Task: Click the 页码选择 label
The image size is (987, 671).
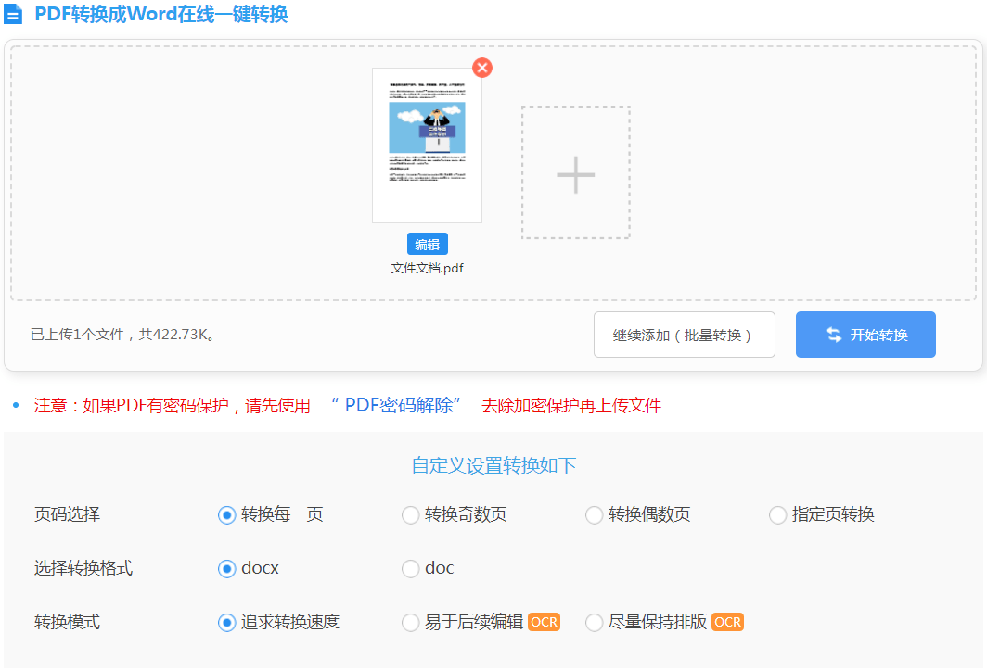Action: click(68, 514)
